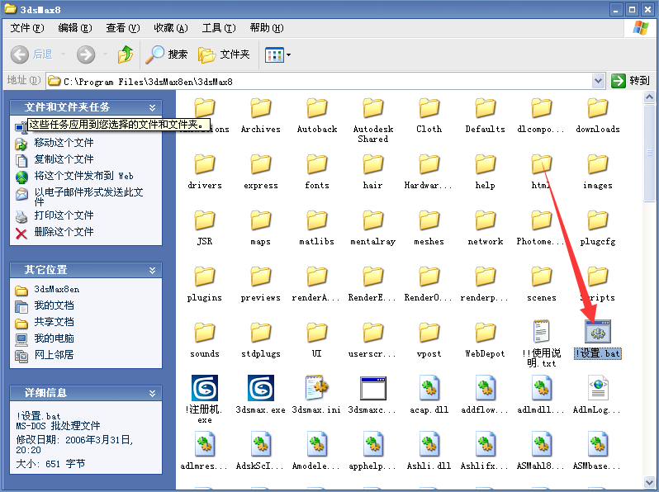
Task: Open the fonts folder
Action: click(316, 171)
